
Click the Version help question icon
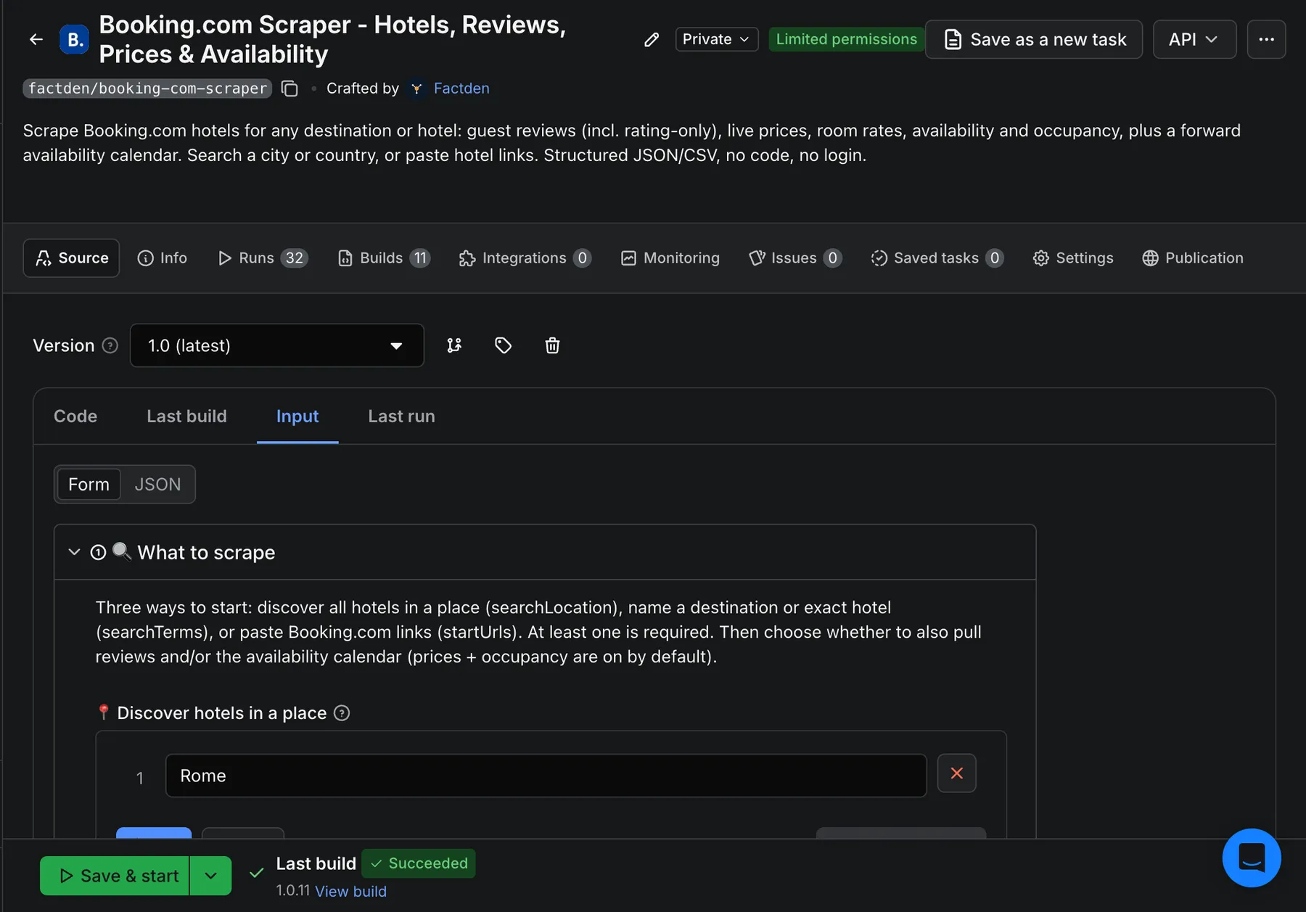pyautogui.click(x=110, y=345)
